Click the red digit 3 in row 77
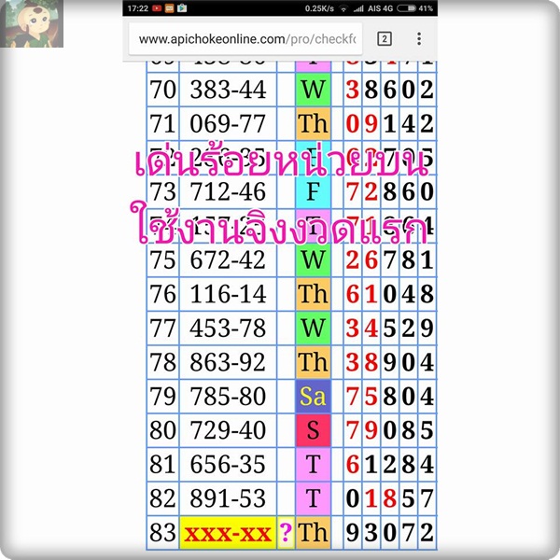 point(352,328)
